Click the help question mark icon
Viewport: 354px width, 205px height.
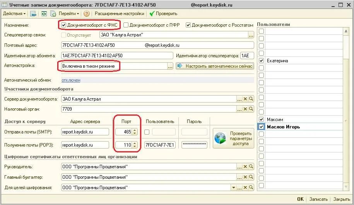point(86,14)
